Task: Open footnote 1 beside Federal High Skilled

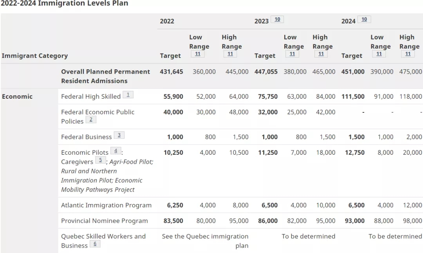Action: [x=128, y=95]
